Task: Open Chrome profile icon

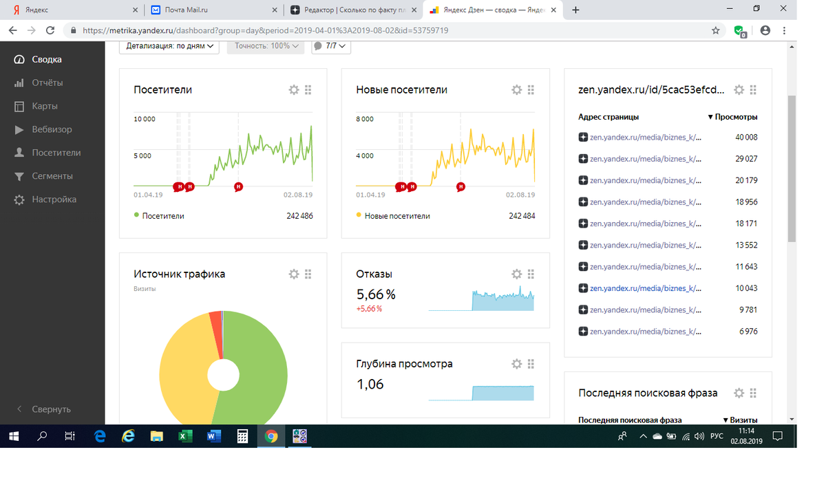Action: pyautogui.click(x=765, y=30)
